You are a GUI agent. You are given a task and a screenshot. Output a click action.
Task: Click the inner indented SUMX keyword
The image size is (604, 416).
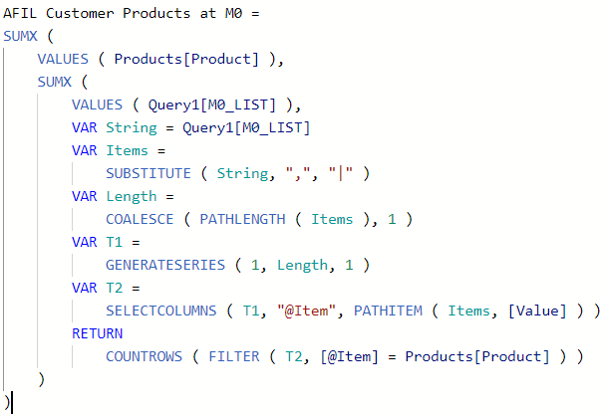(x=54, y=82)
